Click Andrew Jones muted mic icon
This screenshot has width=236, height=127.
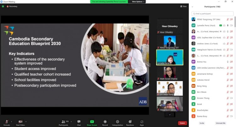click(228, 43)
